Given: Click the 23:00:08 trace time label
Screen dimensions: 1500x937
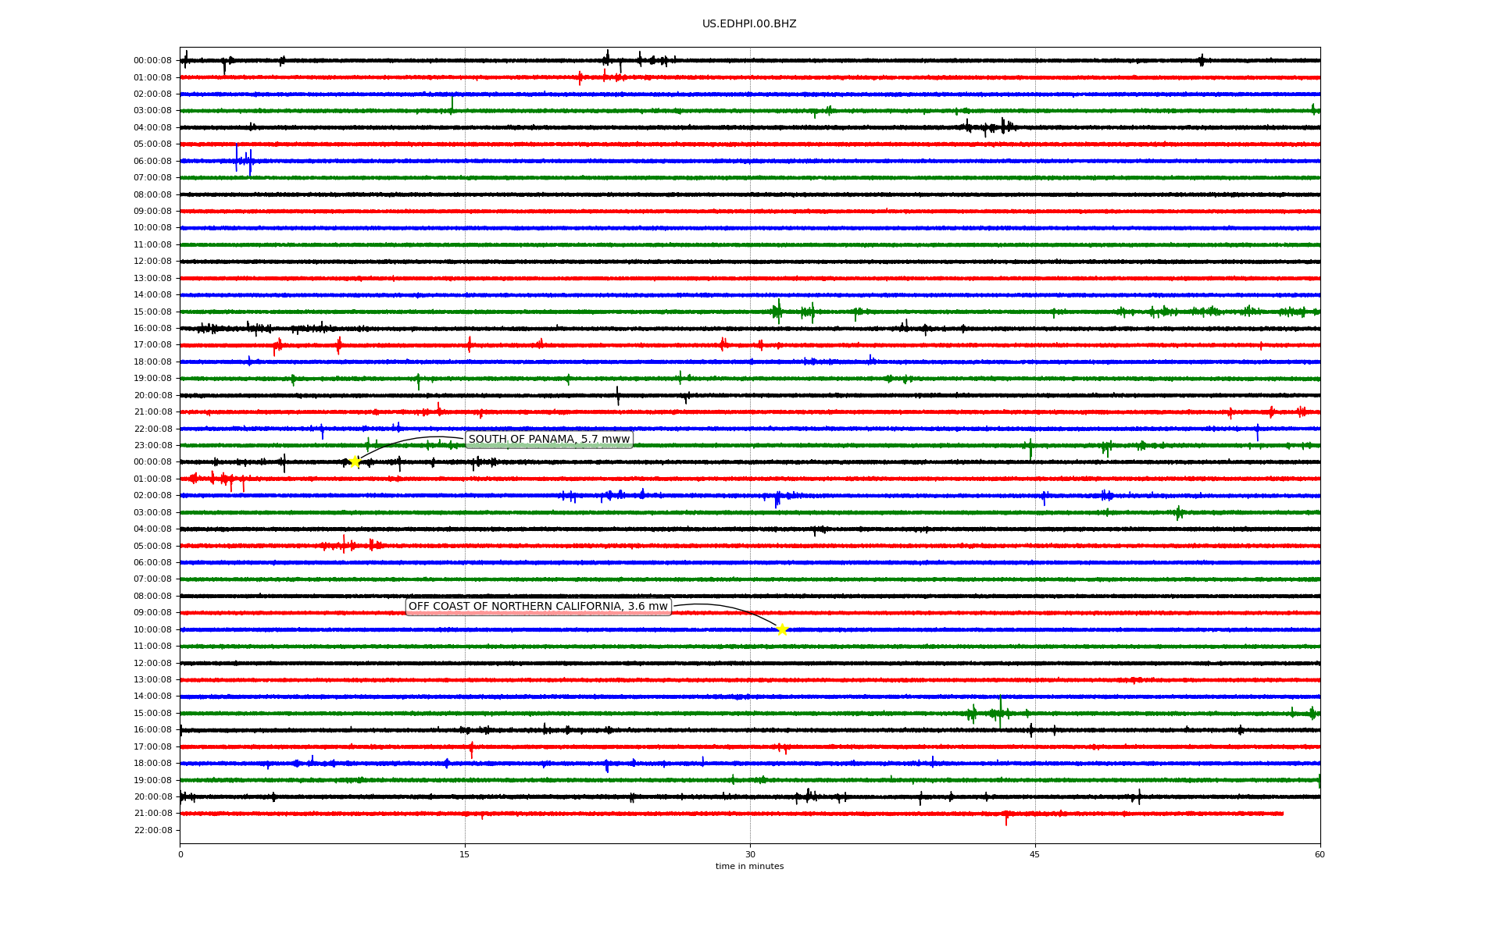Looking at the screenshot, I should point(152,445).
